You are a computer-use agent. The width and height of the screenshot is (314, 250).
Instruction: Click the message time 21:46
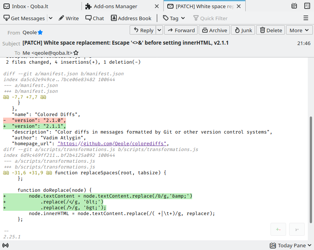[x=304, y=43]
